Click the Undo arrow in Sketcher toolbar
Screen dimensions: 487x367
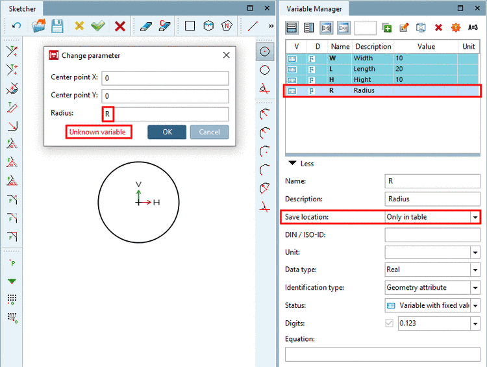[x=16, y=26]
